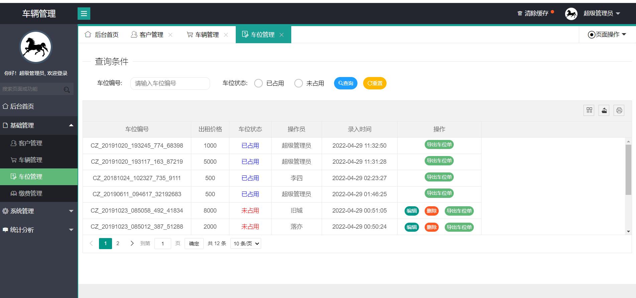
Task: Expand the 系统管理 sidebar menu
Action: click(x=39, y=211)
